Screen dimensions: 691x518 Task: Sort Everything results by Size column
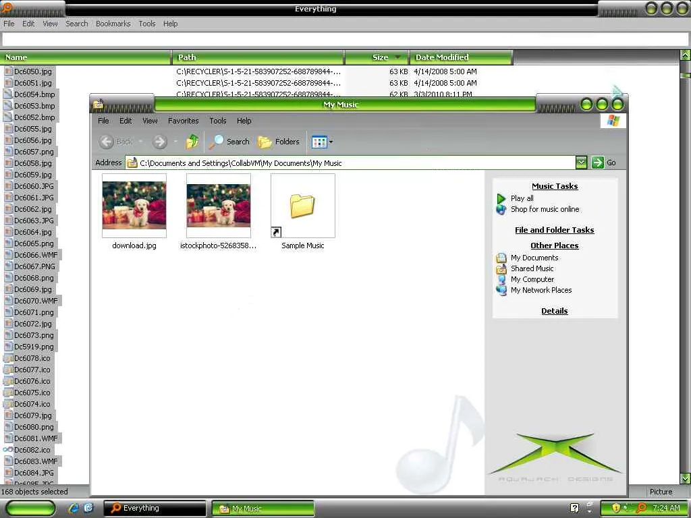(377, 57)
